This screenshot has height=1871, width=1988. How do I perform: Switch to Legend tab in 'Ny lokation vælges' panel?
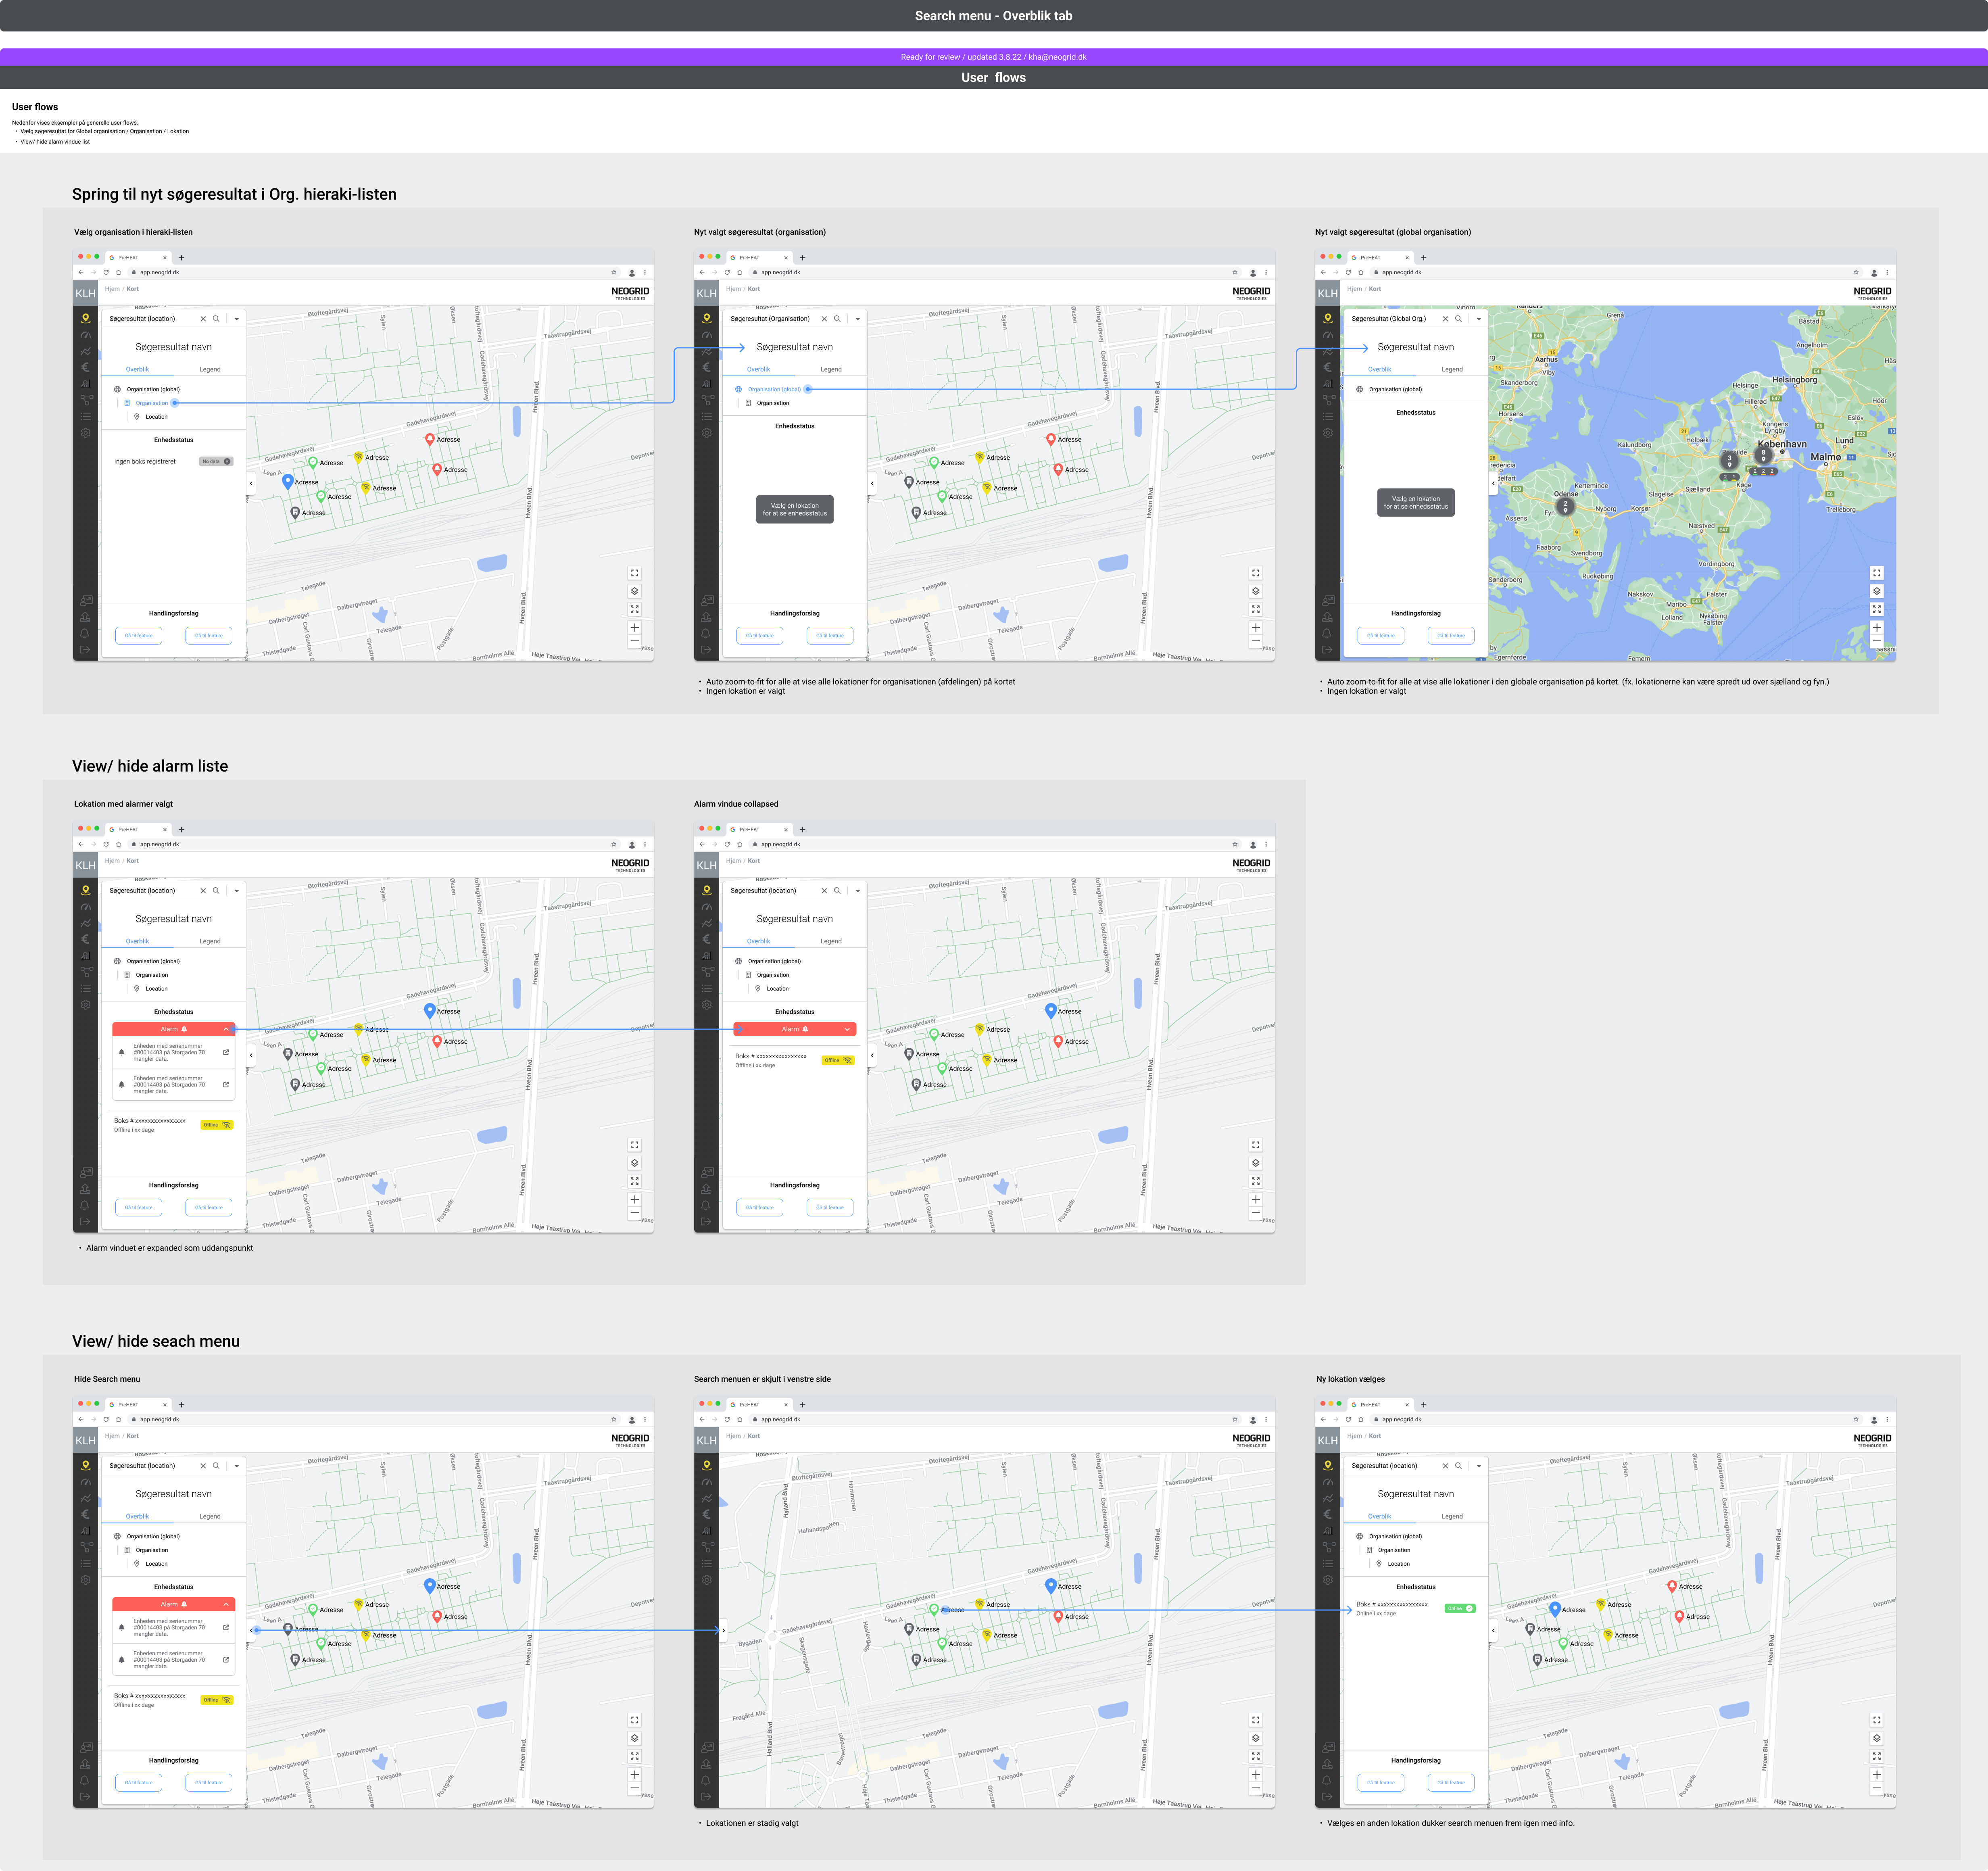tap(1451, 1516)
